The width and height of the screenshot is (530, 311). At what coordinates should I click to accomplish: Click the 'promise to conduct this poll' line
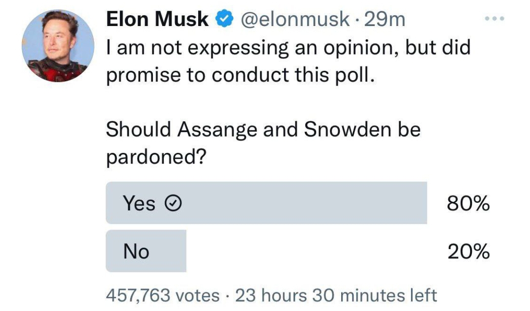[x=237, y=76]
